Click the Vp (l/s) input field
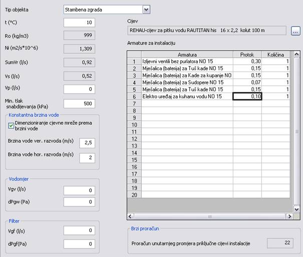Viewport: 303px width, 257px height. 80,89
